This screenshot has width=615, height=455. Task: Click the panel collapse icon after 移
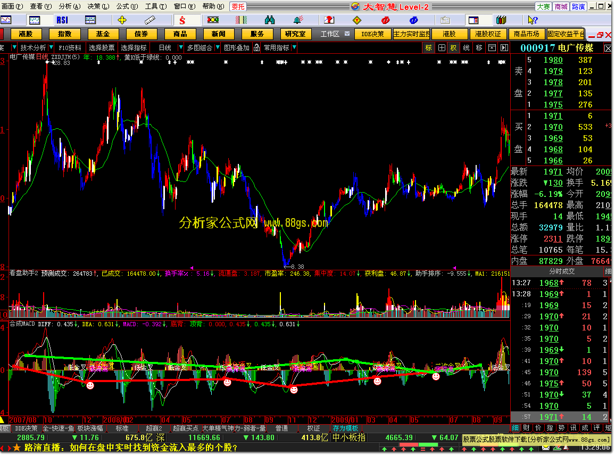click(492, 48)
